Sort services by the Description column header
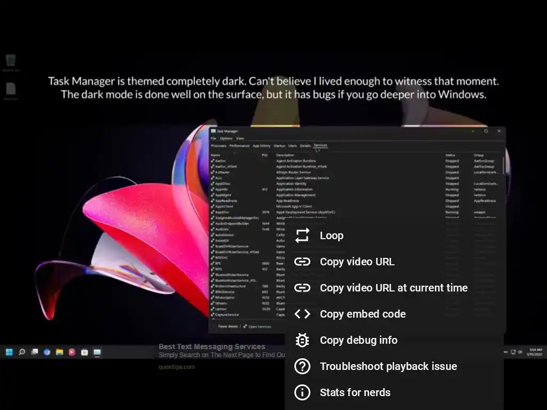547x410 pixels. click(x=285, y=155)
